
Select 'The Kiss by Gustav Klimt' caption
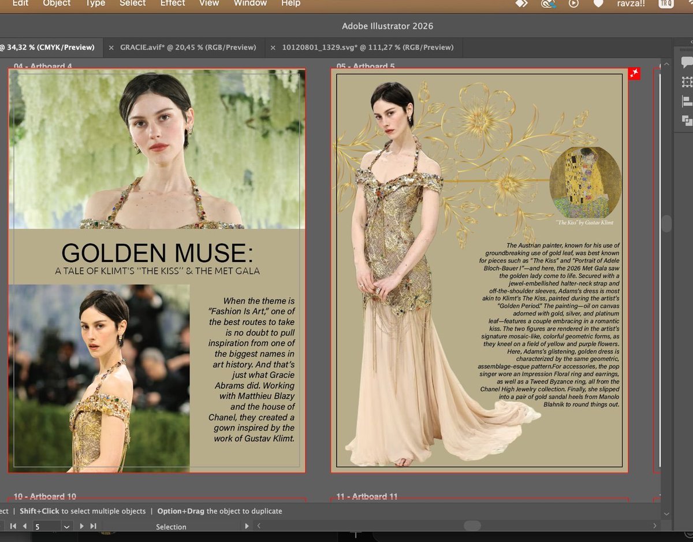click(584, 222)
